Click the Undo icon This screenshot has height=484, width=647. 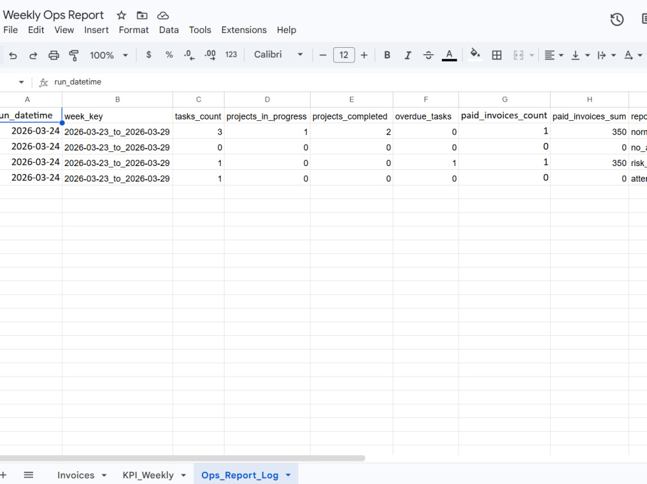pos(13,55)
